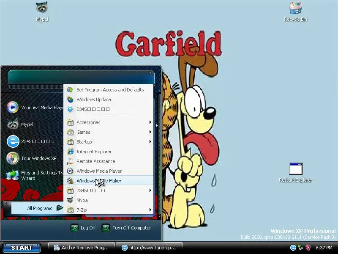The height and width of the screenshot is (254, 338).
Task: Expand the Accessories submenu arrow
Action: coord(150,122)
